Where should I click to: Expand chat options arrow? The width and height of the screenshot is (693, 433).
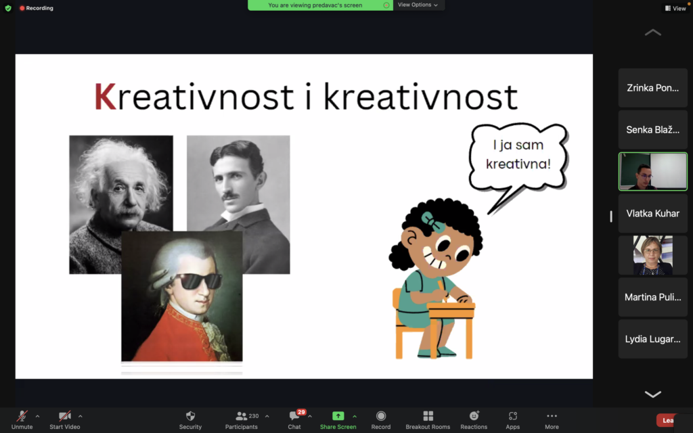[310, 416]
